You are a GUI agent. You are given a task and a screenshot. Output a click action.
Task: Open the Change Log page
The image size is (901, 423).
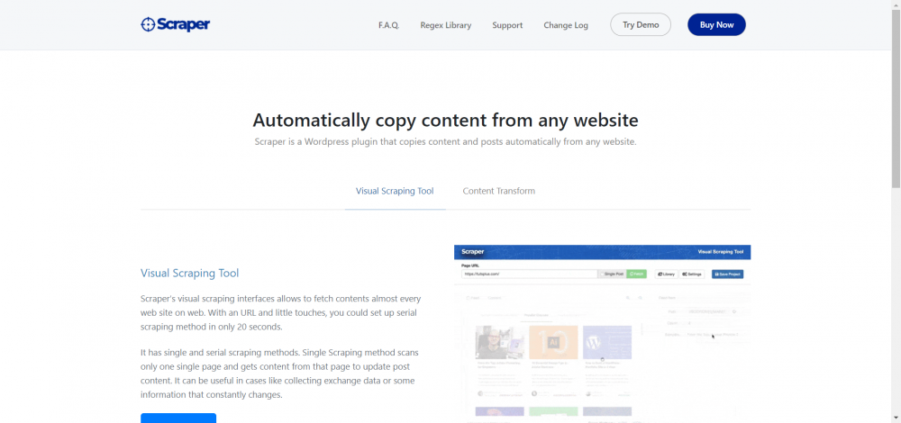point(566,25)
